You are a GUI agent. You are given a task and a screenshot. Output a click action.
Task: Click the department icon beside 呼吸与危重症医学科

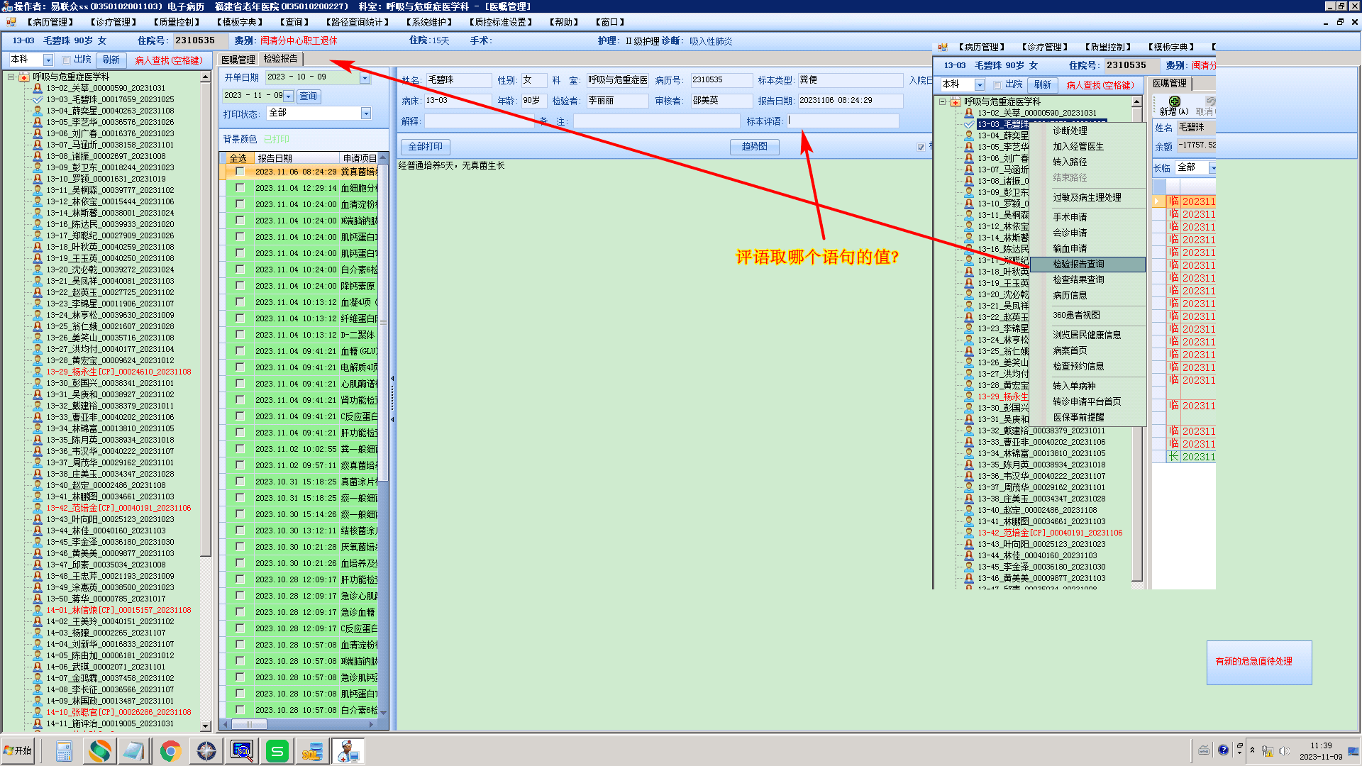24,77
